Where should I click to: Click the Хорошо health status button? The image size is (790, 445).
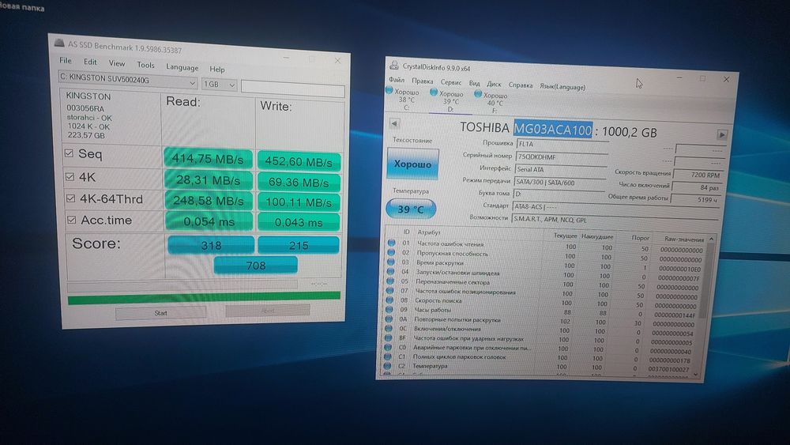coord(412,164)
